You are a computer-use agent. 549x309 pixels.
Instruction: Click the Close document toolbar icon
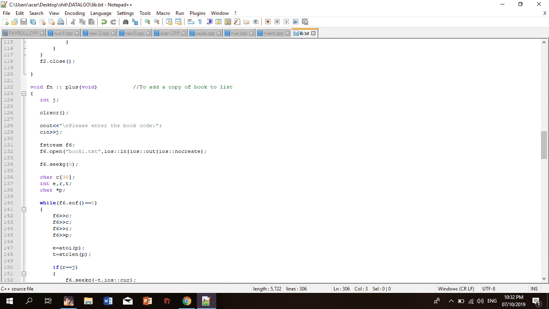[x=42, y=22]
